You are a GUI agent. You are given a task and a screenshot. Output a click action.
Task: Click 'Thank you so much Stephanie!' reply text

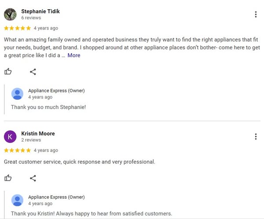[48, 107]
